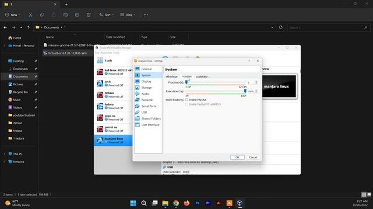Image resolution: width=373 pixels, height=209 pixels.
Task: Click the Delete trash icon in File Explorer
Action: point(89,15)
